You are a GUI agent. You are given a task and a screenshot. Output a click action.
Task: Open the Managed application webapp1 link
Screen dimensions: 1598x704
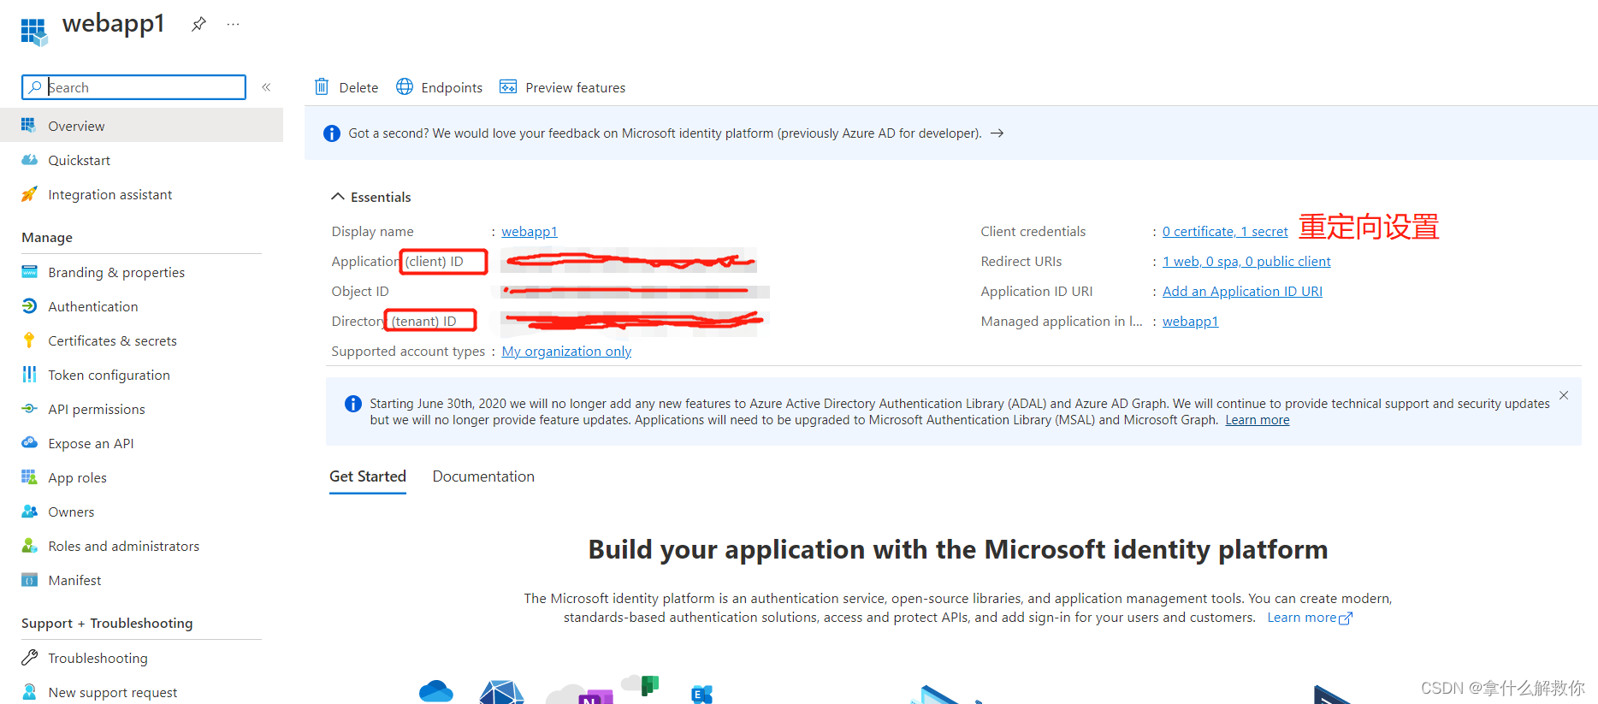coord(1190,321)
